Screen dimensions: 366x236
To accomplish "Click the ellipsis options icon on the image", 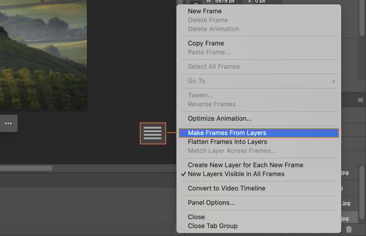I will point(9,123).
